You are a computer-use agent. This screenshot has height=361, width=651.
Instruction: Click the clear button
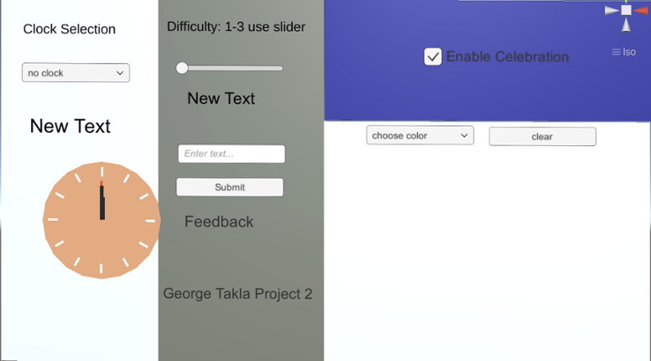point(542,137)
